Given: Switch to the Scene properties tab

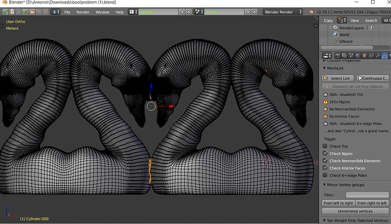Looking at the screenshot, I should 351,55.
